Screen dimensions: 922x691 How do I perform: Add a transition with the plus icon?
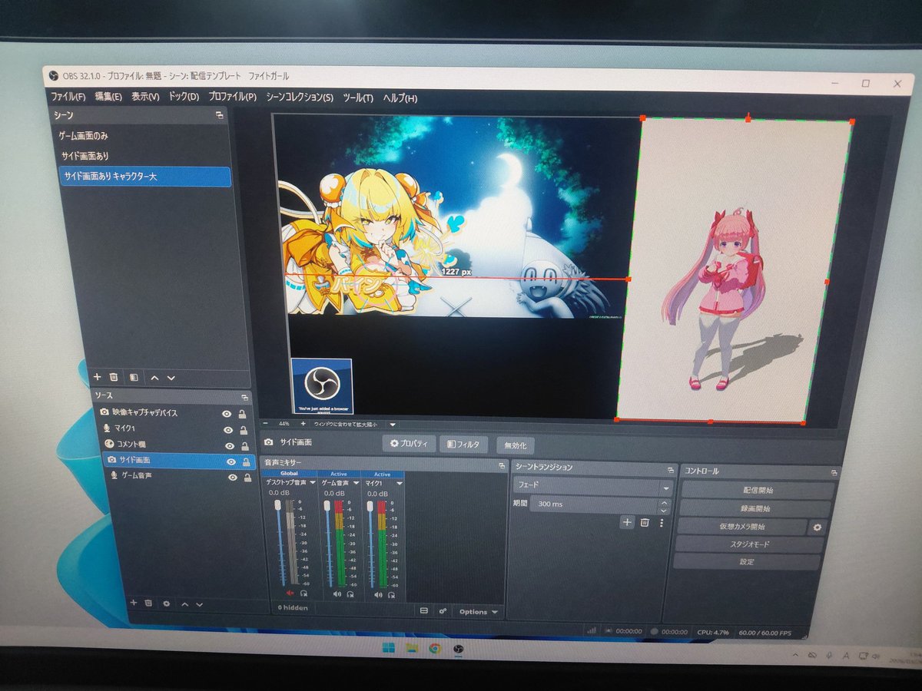tap(627, 522)
